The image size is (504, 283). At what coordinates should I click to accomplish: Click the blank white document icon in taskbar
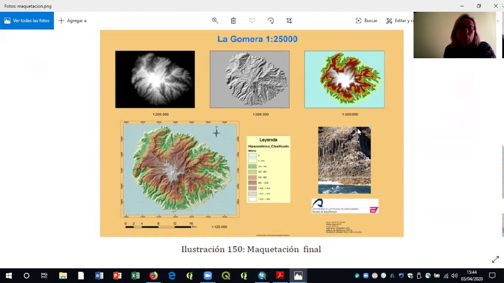[81, 276]
